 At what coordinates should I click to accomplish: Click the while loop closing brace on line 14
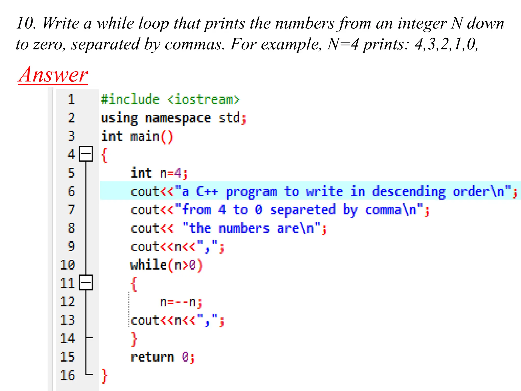coord(134,339)
